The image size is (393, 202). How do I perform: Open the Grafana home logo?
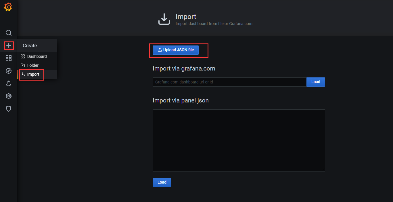coord(8,7)
